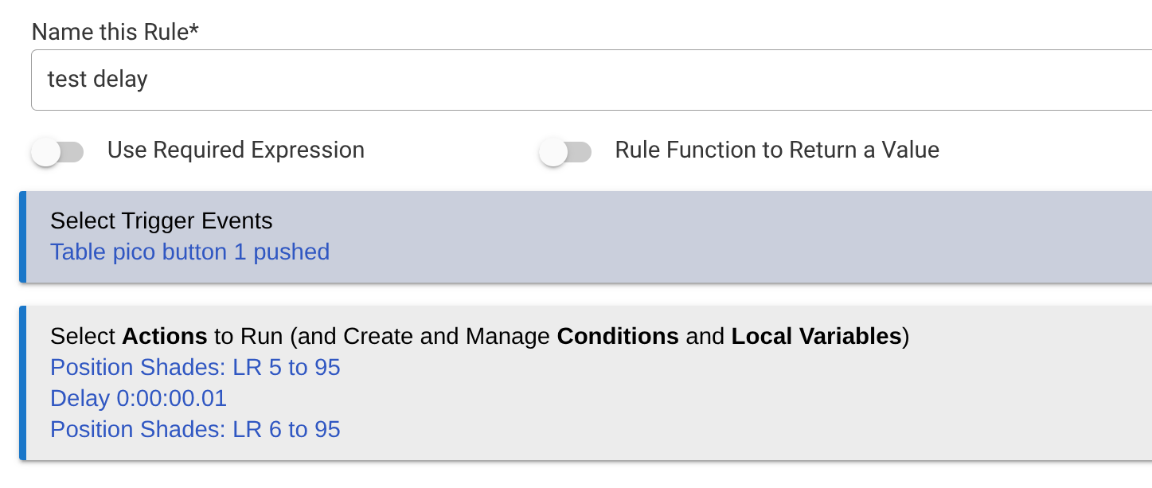Click the rule name input field

pos(592,80)
